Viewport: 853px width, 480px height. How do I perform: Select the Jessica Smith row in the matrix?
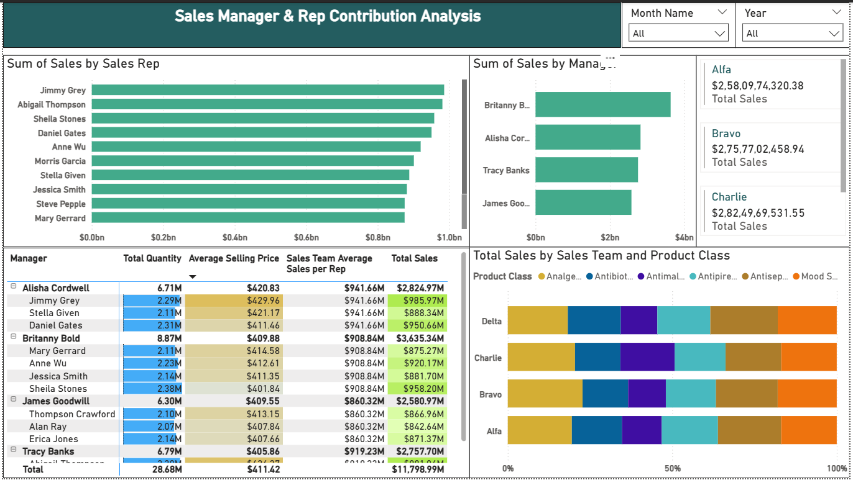click(58, 376)
